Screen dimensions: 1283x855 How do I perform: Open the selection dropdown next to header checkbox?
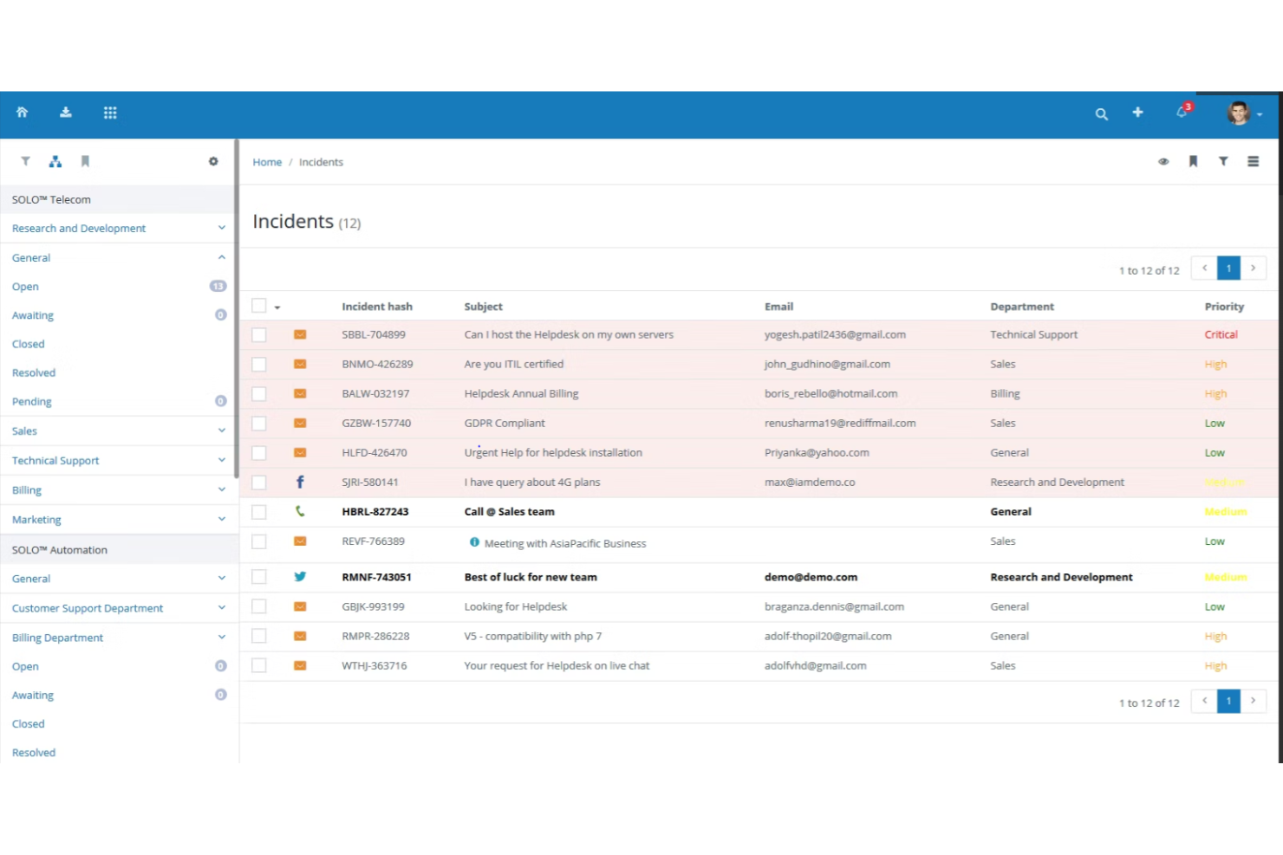[277, 307]
